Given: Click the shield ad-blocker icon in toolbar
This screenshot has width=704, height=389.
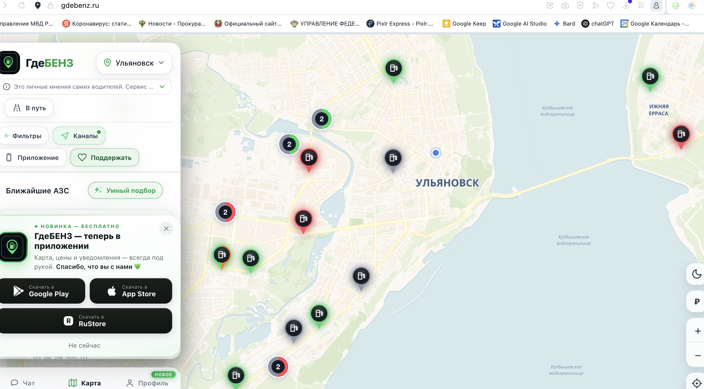Looking at the screenshot, I should click(x=580, y=6).
